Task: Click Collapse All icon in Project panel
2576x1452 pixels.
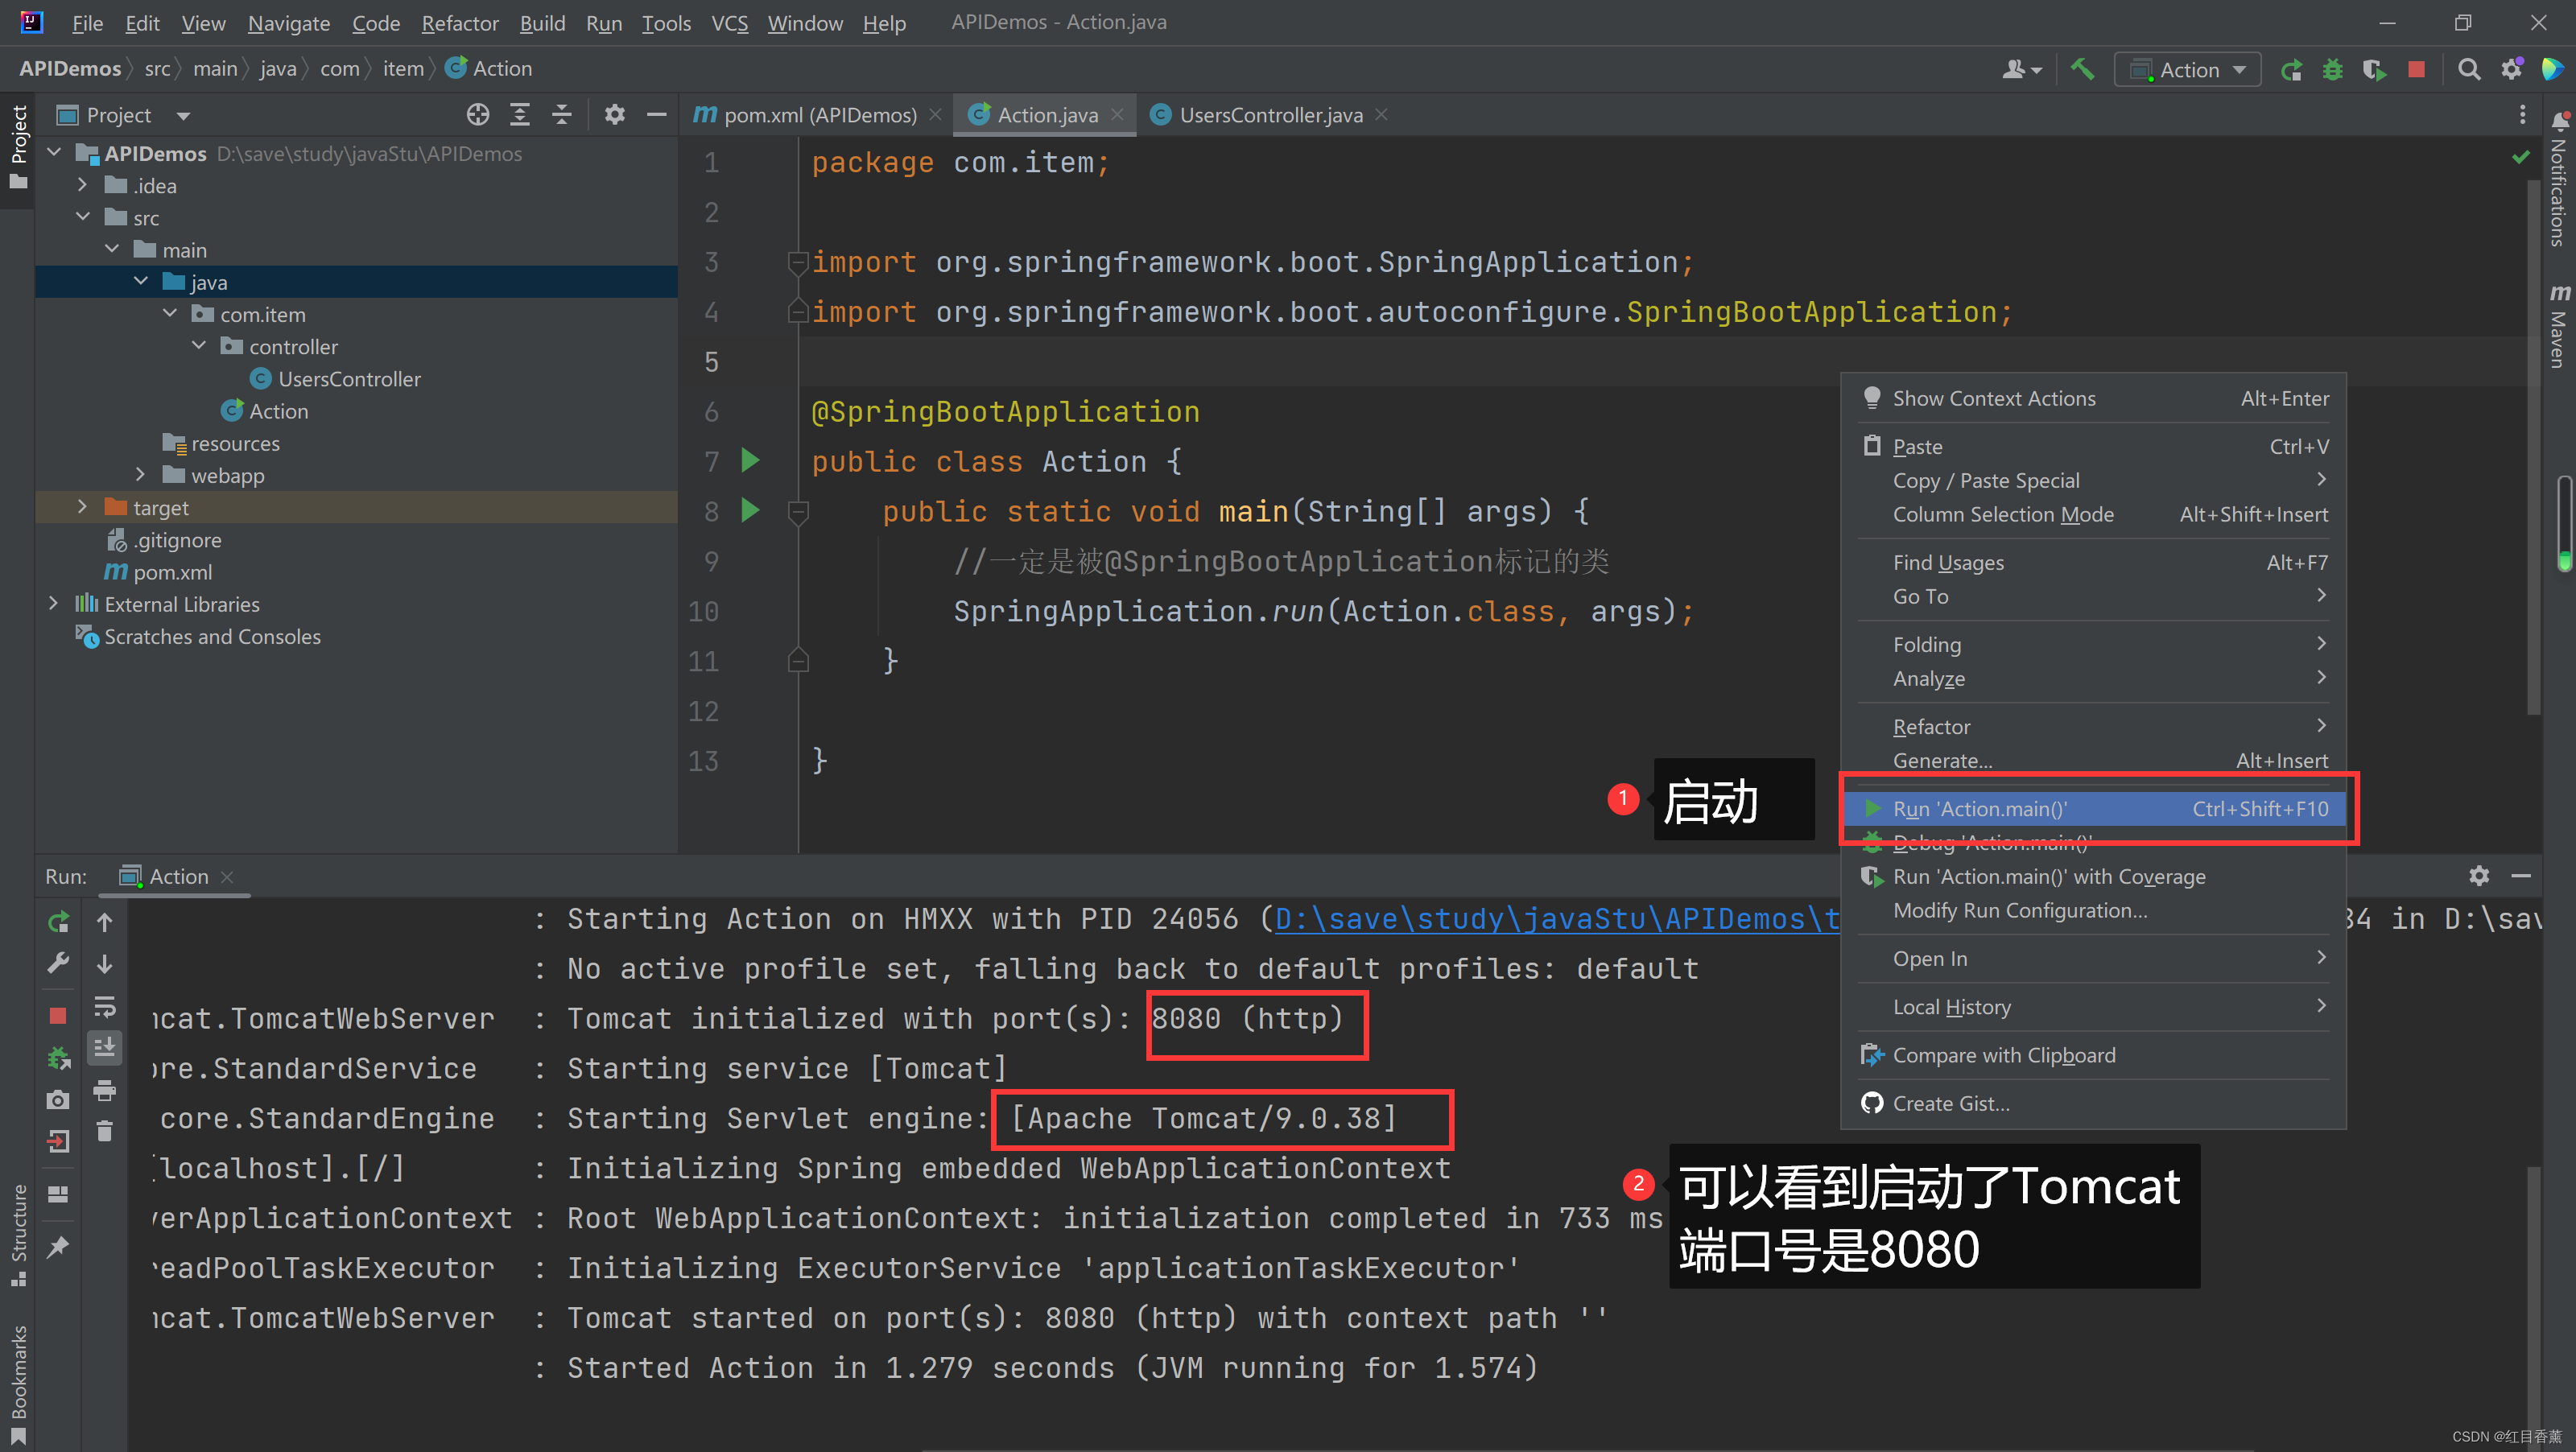Action: point(561,115)
